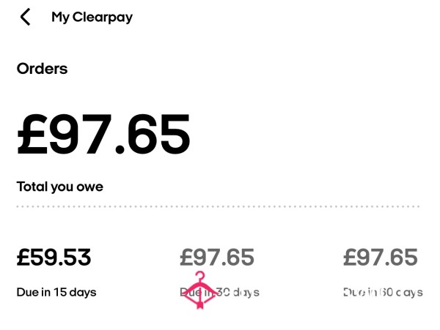Select the Total you owe label
440x330 pixels.
60,187
